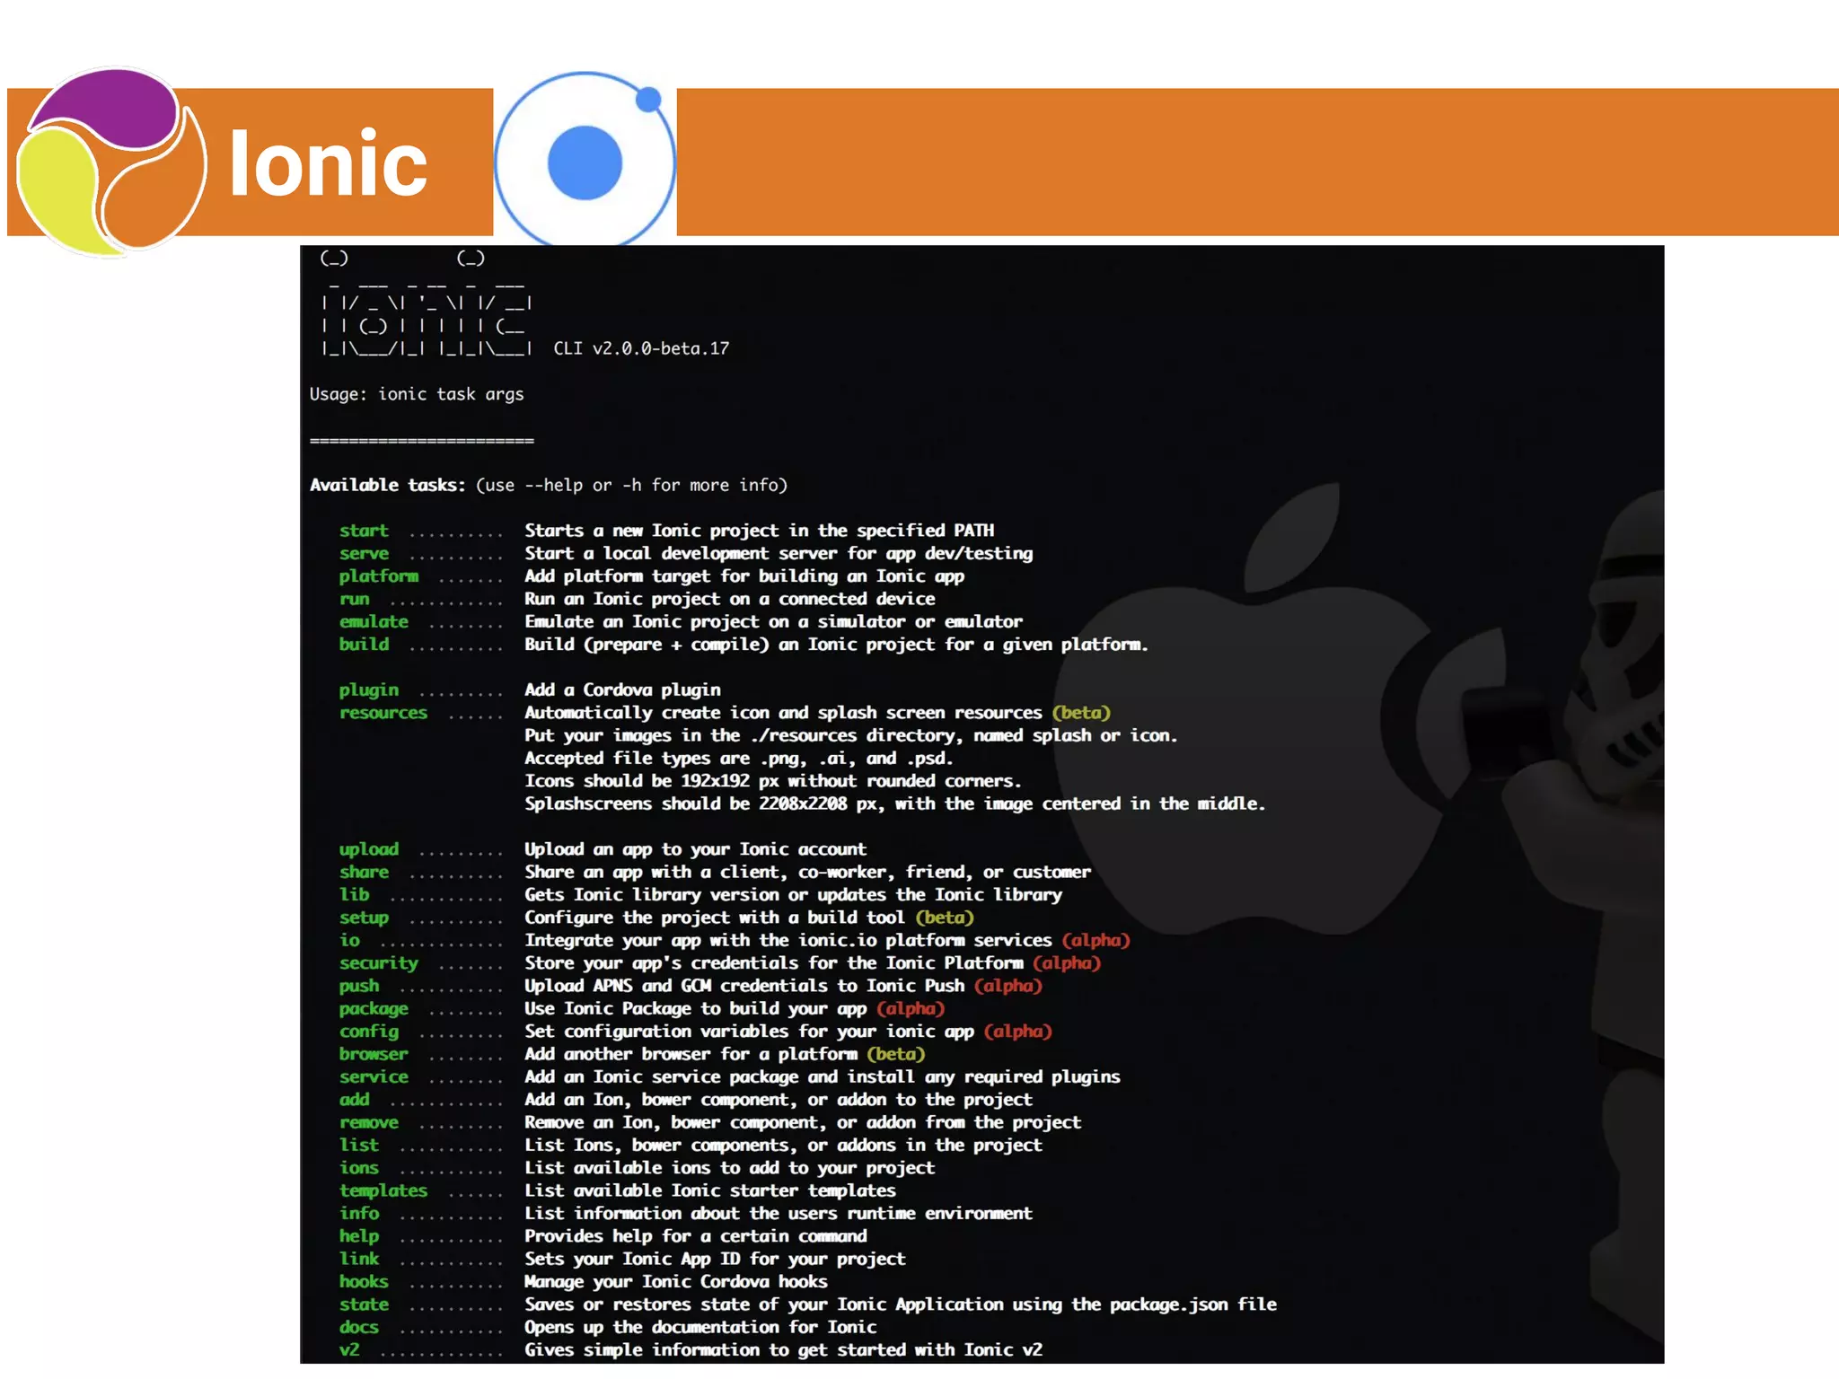Click 'Opens up the documentation for Ionic'
1839x1379 pixels.
[700, 1327]
